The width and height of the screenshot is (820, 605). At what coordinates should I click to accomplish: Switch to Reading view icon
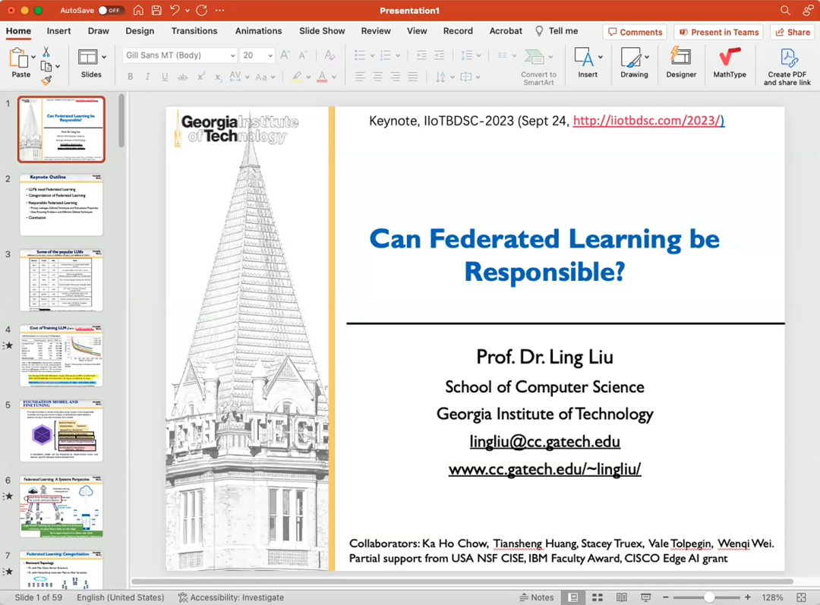tap(621, 597)
